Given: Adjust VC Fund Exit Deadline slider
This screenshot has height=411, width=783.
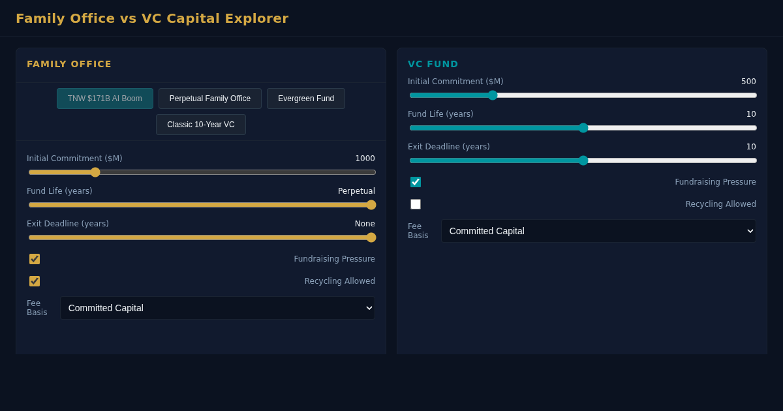Looking at the screenshot, I should [583, 160].
